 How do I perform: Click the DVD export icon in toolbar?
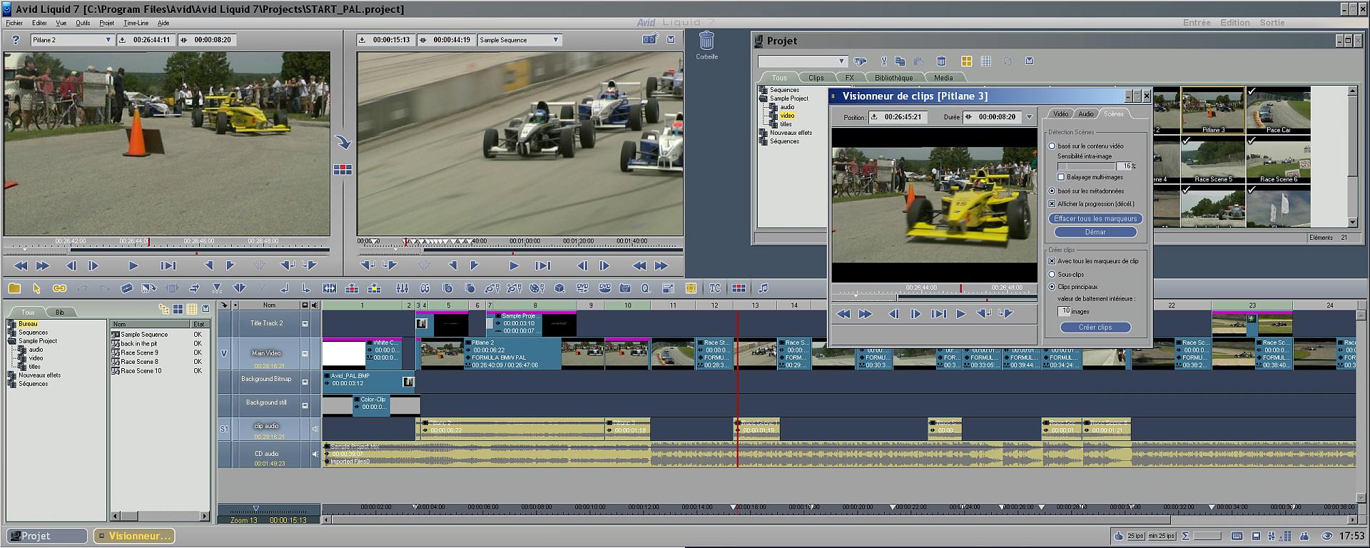[x=582, y=288]
